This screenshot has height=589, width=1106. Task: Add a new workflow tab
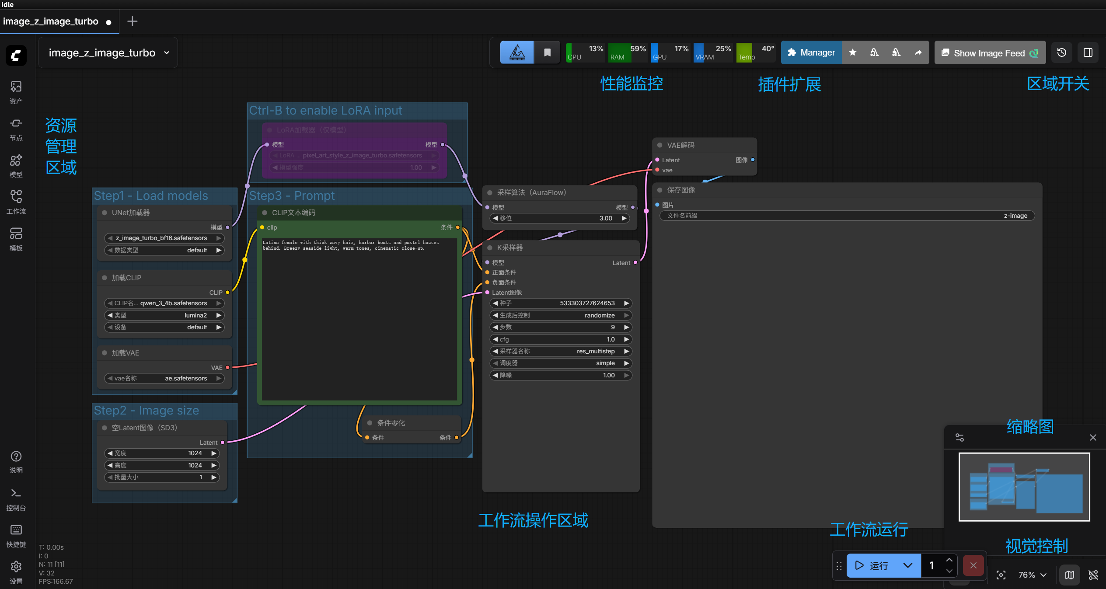click(x=132, y=21)
